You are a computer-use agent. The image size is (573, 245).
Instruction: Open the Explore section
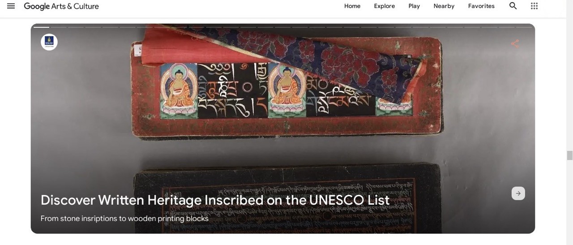(385, 6)
